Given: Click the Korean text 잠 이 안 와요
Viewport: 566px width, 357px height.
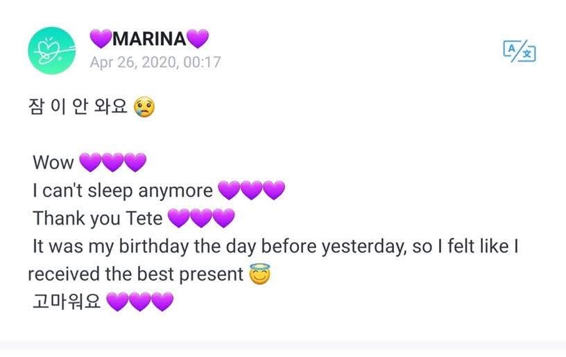Looking at the screenshot, I should click(78, 107).
